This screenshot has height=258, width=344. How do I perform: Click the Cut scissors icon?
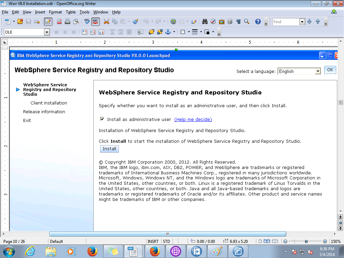pyautogui.click(x=106, y=21)
